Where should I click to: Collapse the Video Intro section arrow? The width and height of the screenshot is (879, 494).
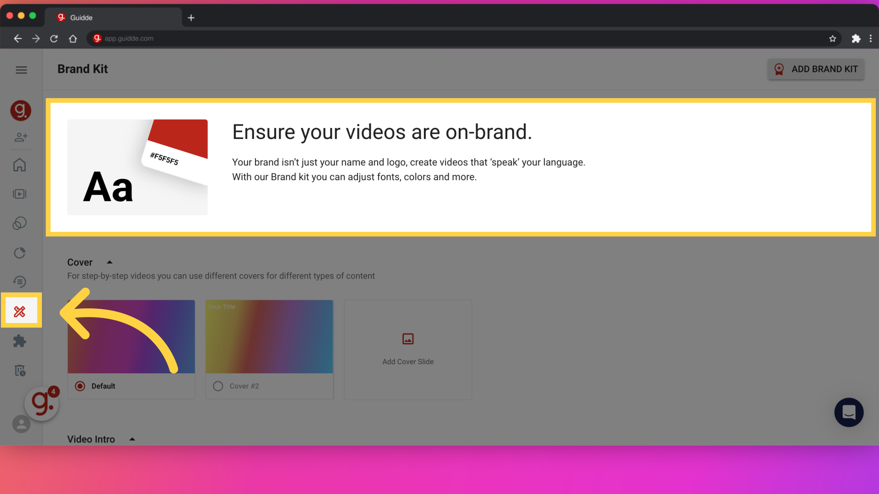coord(132,439)
